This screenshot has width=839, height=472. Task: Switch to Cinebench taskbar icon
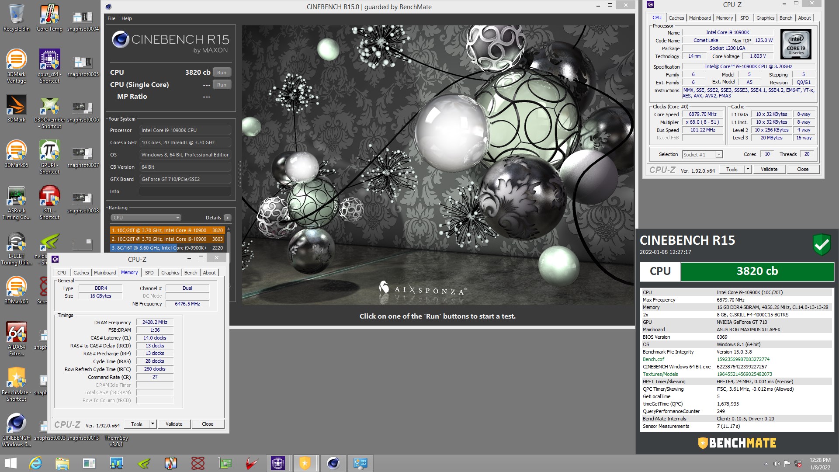coord(333,463)
